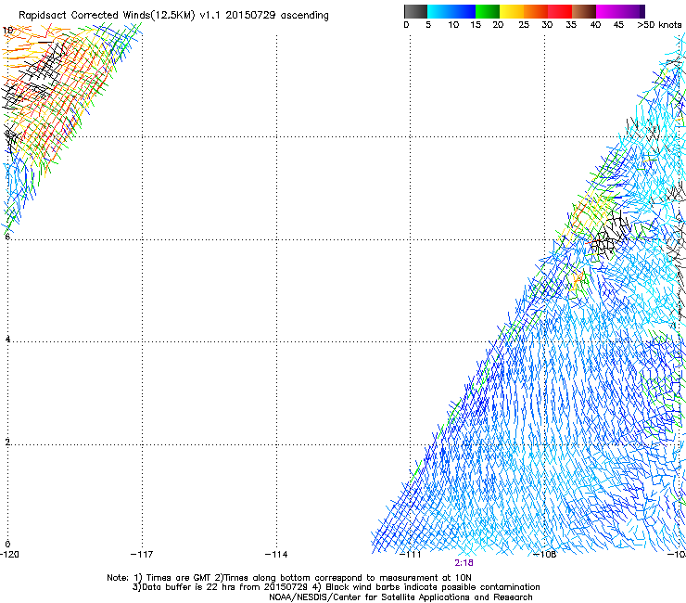Click the '>50 knots' legend label
The image size is (686, 603).
pos(659,25)
